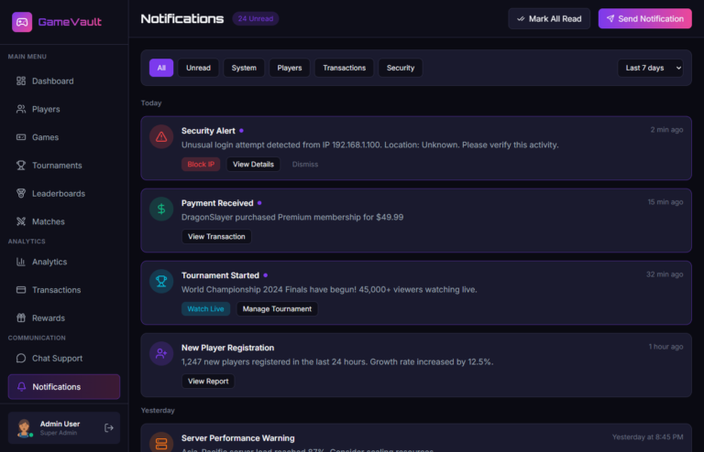Click Block IP on Security Alert

point(201,165)
